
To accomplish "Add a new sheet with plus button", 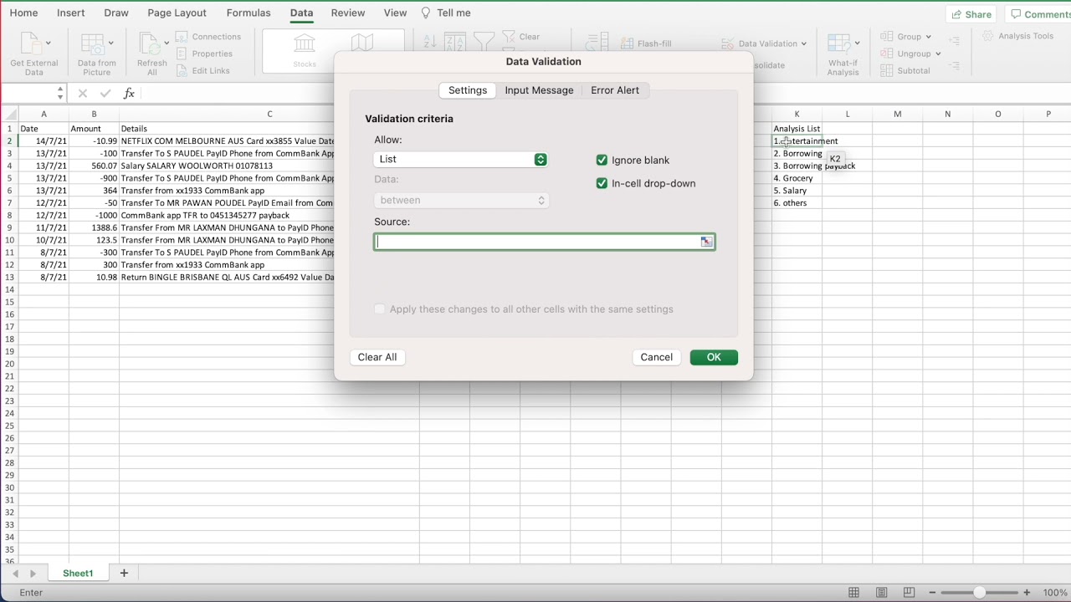I will pos(124,574).
